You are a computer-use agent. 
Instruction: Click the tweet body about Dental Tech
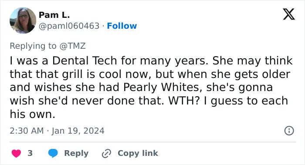(x=151, y=87)
